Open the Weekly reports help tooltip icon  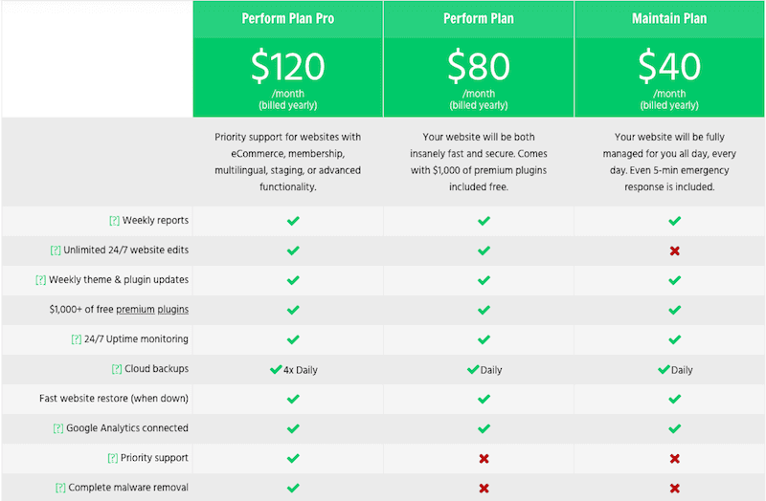click(x=114, y=221)
